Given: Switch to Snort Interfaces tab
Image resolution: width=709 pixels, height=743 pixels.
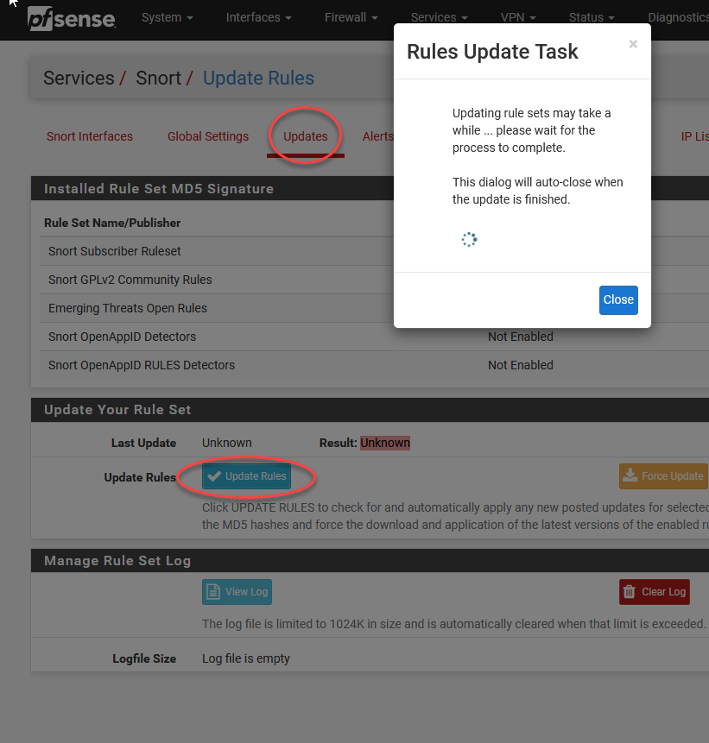Looking at the screenshot, I should coord(90,136).
